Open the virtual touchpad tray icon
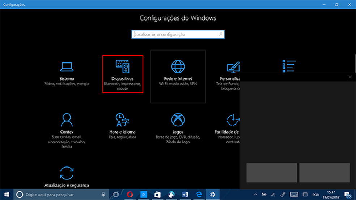The width and height of the screenshot is (356, 200). point(305,195)
